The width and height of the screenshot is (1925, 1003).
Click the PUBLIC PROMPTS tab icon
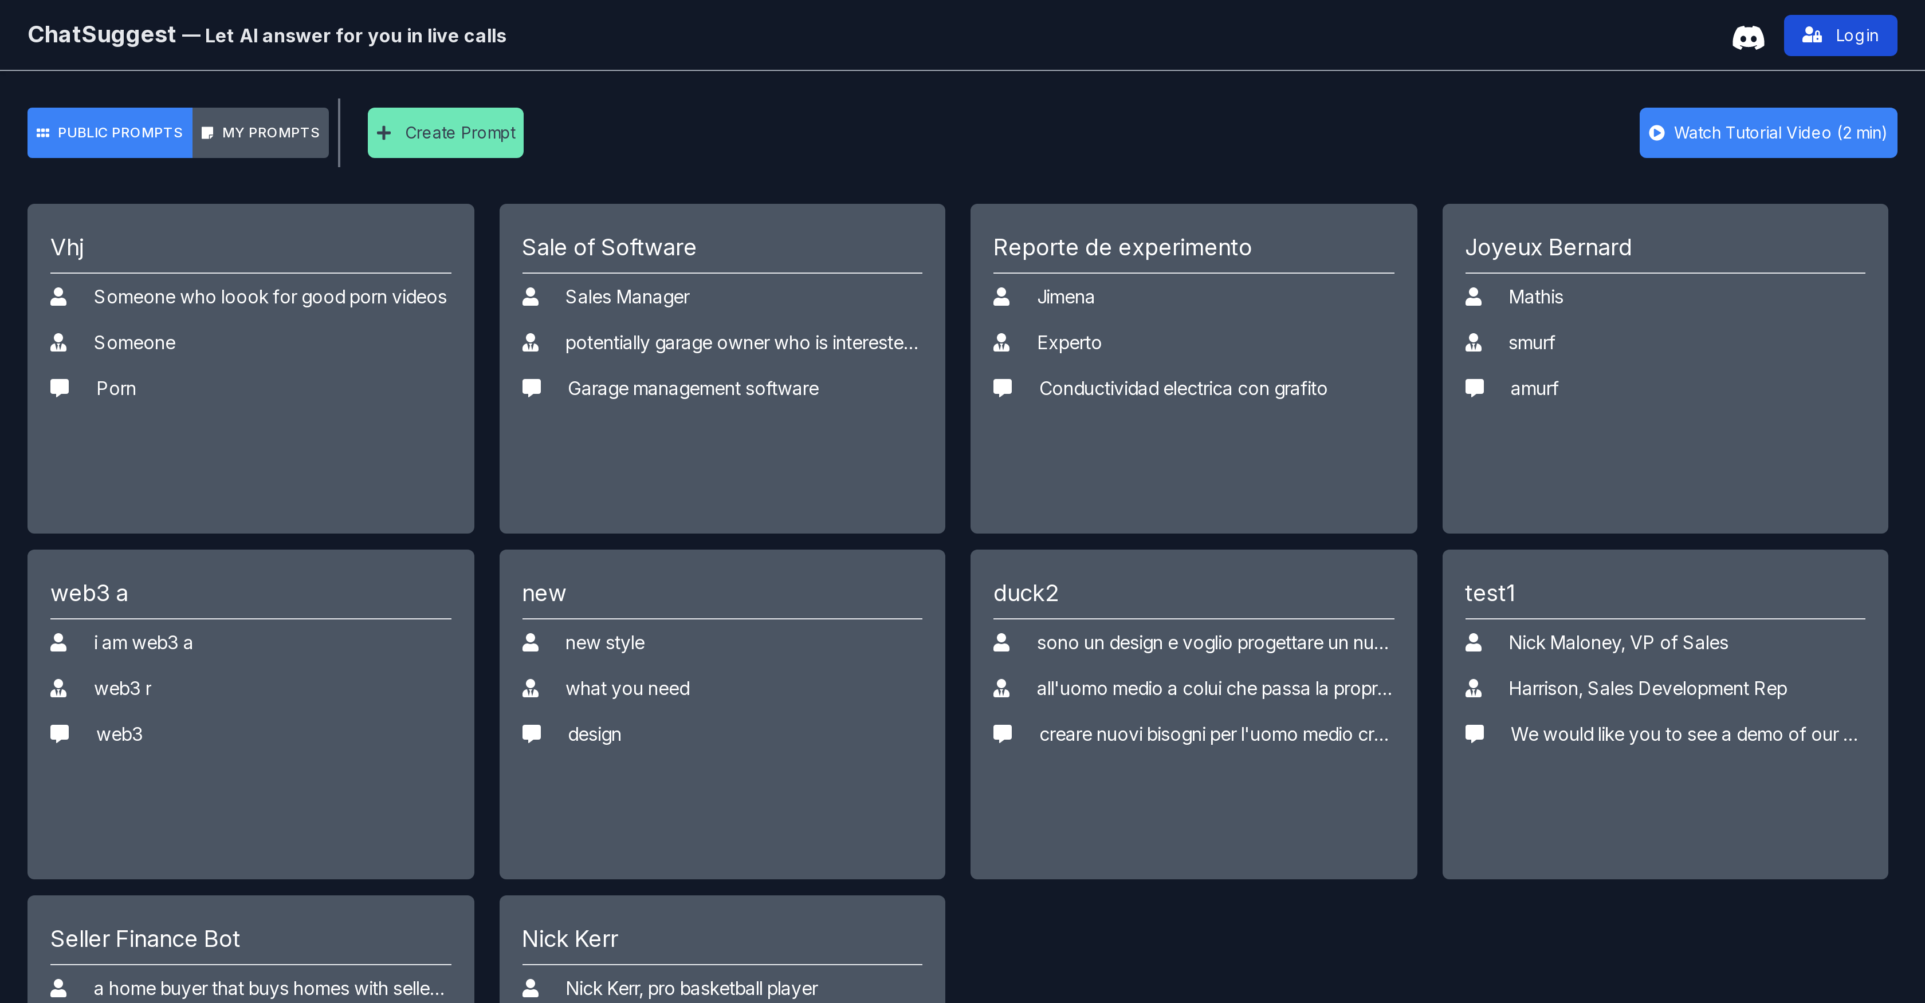pyautogui.click(x=44, y=132)
